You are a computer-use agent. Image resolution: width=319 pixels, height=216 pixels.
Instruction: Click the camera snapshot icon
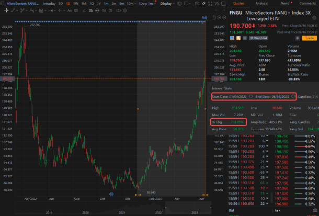tap(197, 4)
